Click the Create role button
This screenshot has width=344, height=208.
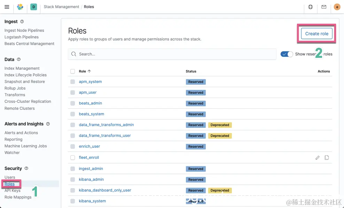(316, 33)
